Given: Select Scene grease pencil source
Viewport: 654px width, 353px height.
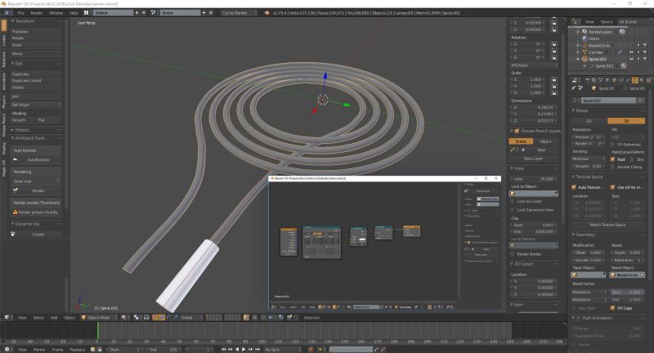Looking at the screenshot, I should tap(521, 141).
